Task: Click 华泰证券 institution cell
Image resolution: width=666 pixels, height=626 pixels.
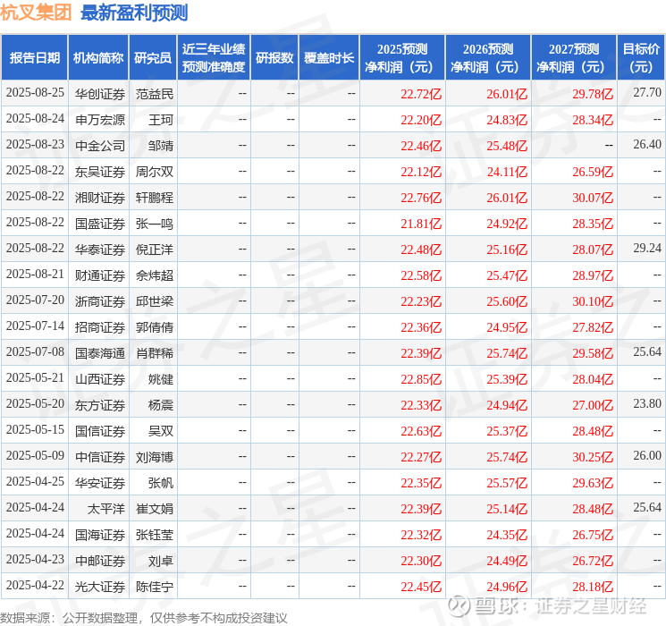Action: (100, 250)
